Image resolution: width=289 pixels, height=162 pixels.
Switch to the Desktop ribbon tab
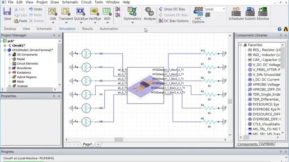pyautogui.click(x=10, y=29)
